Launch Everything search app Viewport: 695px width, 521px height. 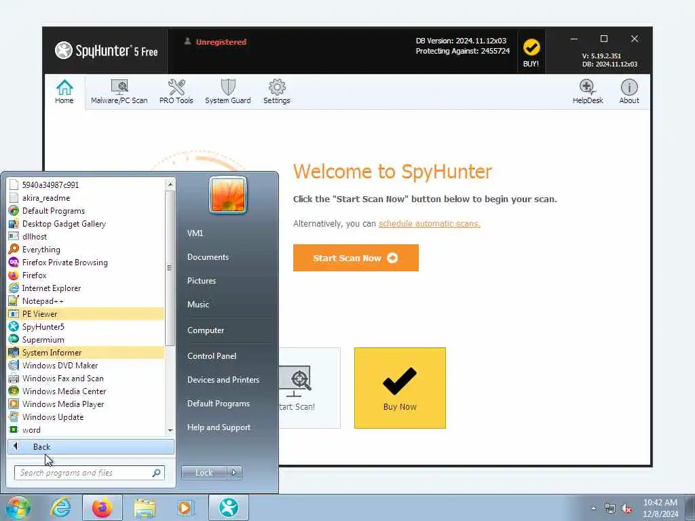coord(86,250)
